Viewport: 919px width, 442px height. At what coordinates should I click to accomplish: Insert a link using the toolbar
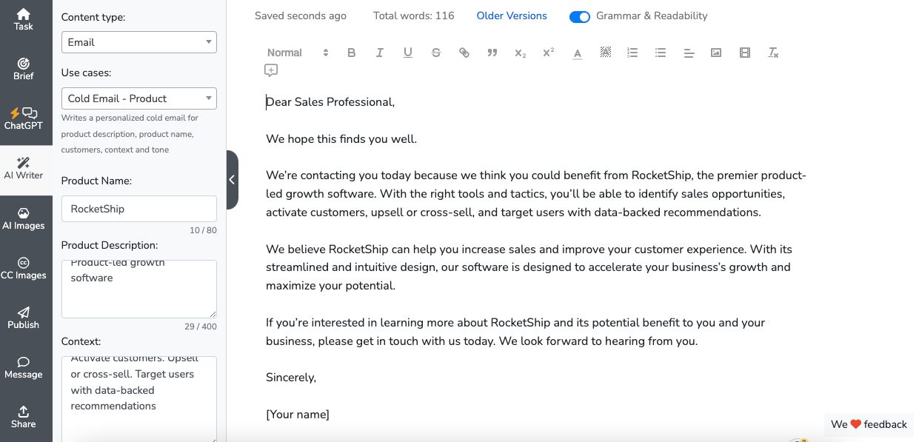[464, 53]
